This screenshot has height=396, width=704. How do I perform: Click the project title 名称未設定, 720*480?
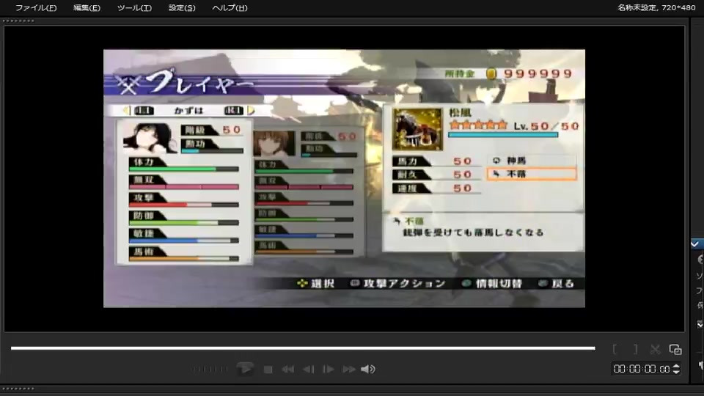656,7
